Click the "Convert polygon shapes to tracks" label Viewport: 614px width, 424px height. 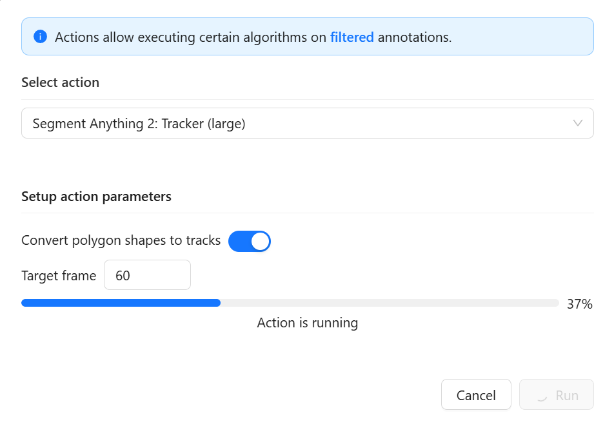tap(121, 240)
